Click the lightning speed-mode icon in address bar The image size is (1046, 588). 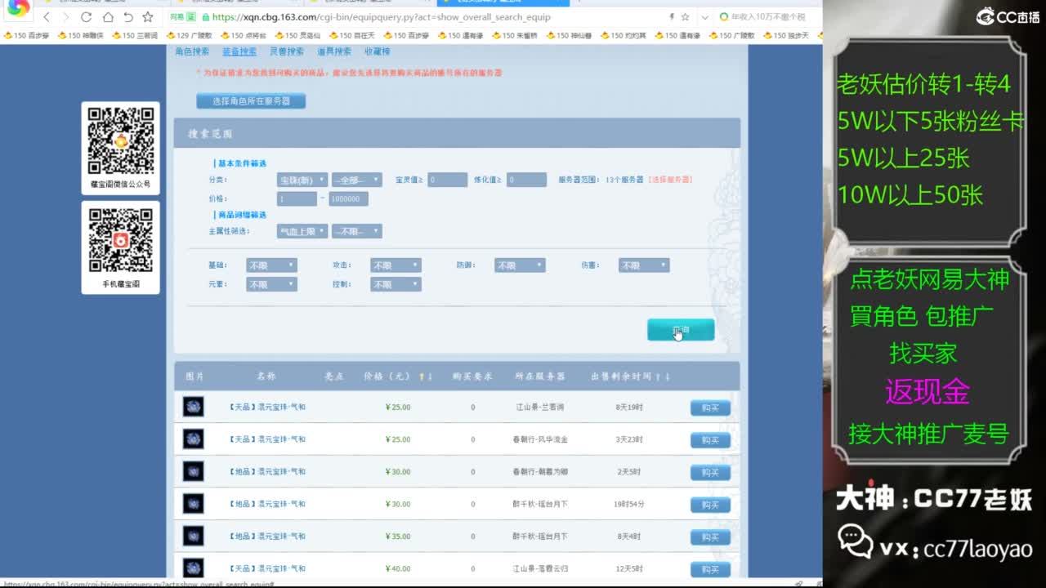pos(672,16)
